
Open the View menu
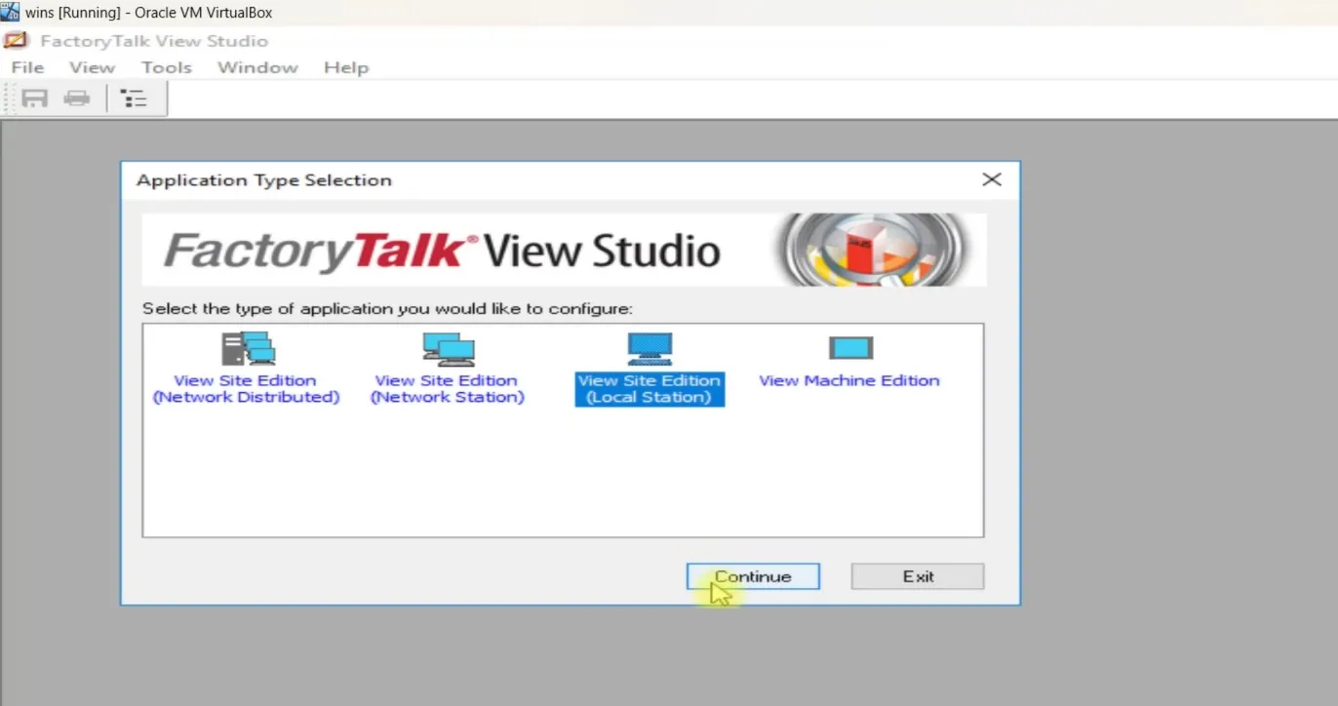tap(91, 67)
